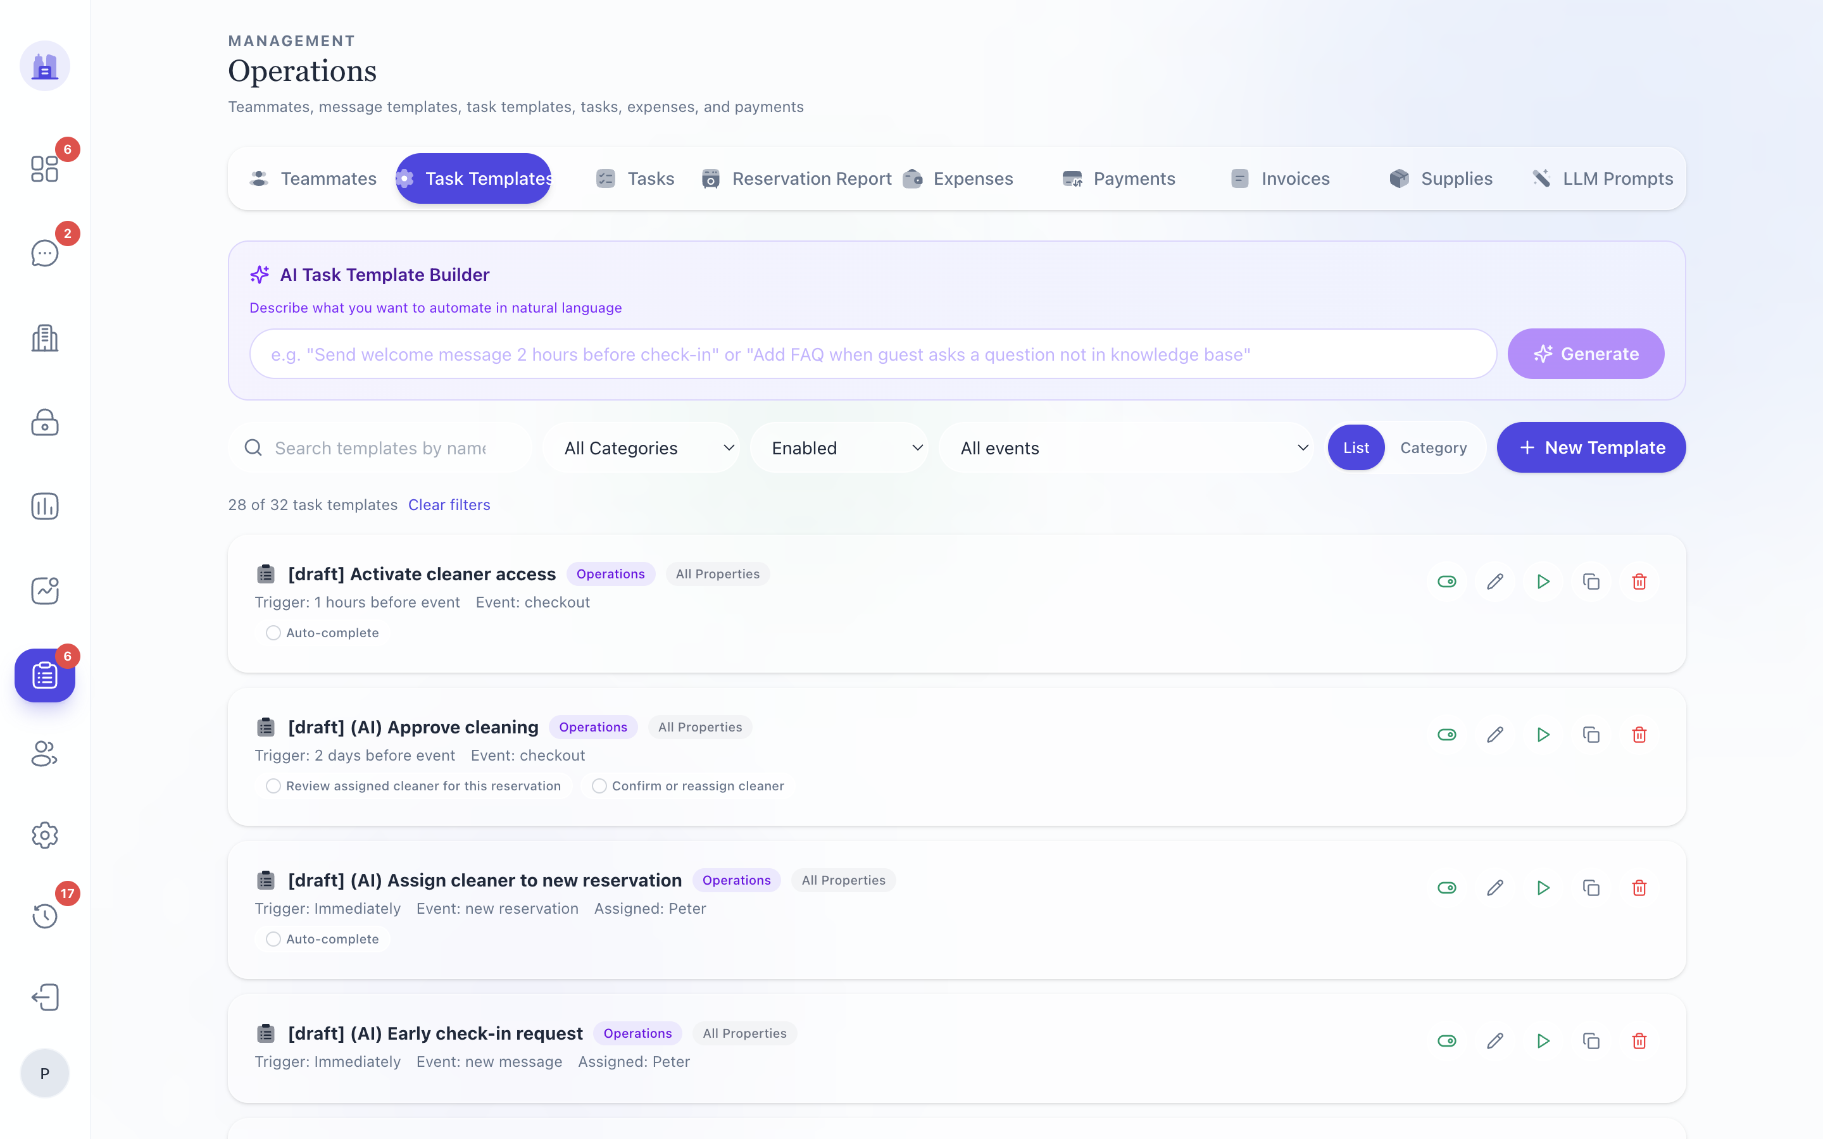This screenshot has height=1139, width=1823.
Task: Switch to the Tasks tab
Action: pyautogui.click(x=634, y=178)
